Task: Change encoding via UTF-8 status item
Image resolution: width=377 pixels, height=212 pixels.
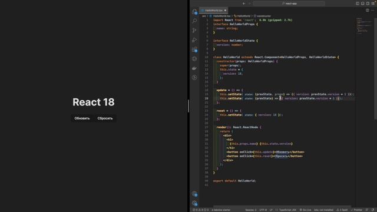Action: 263,210
